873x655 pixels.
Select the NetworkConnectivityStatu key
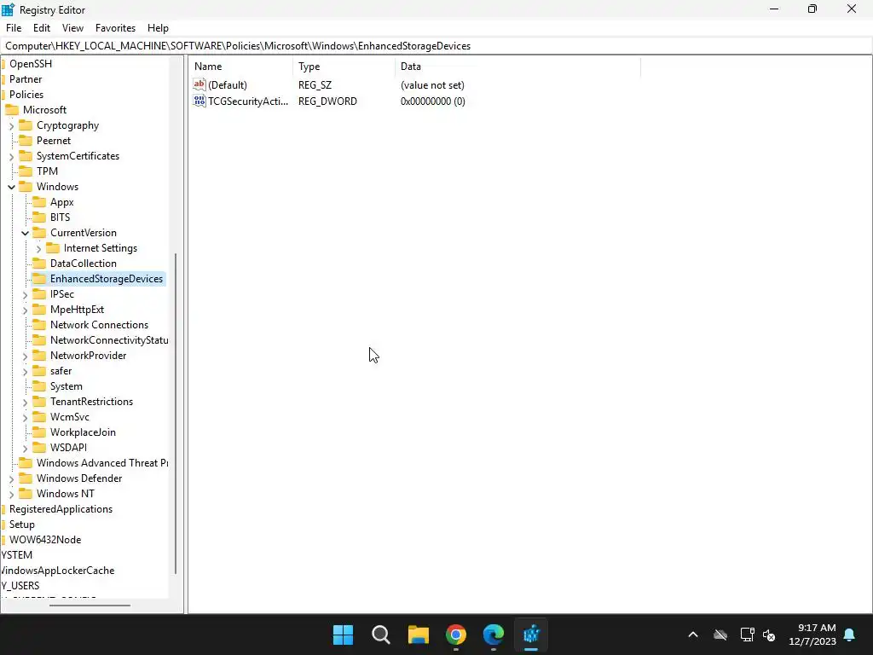pyautogui.click(x=109, y=339)
